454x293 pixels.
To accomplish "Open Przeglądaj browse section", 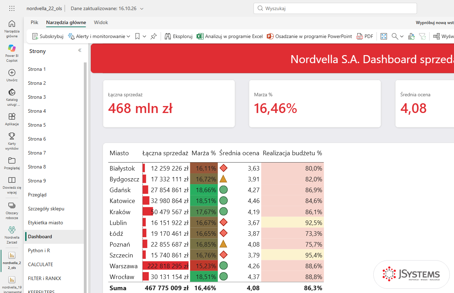I will pyautogui.click(x=12, y=163).
